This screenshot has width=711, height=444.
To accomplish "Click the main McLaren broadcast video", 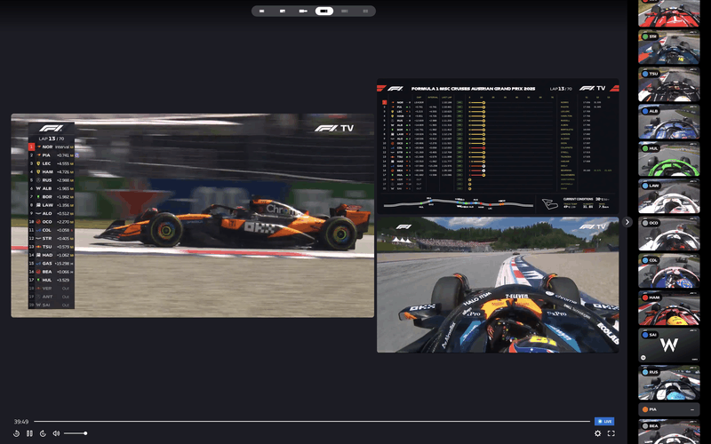I will click(192, 215).
